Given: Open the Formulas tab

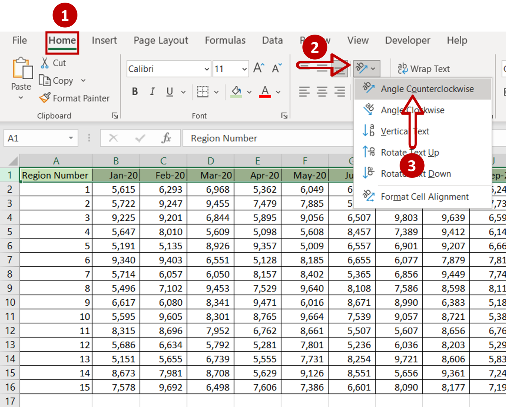Looking at the screenshot, I should click(x=225, y=40).
